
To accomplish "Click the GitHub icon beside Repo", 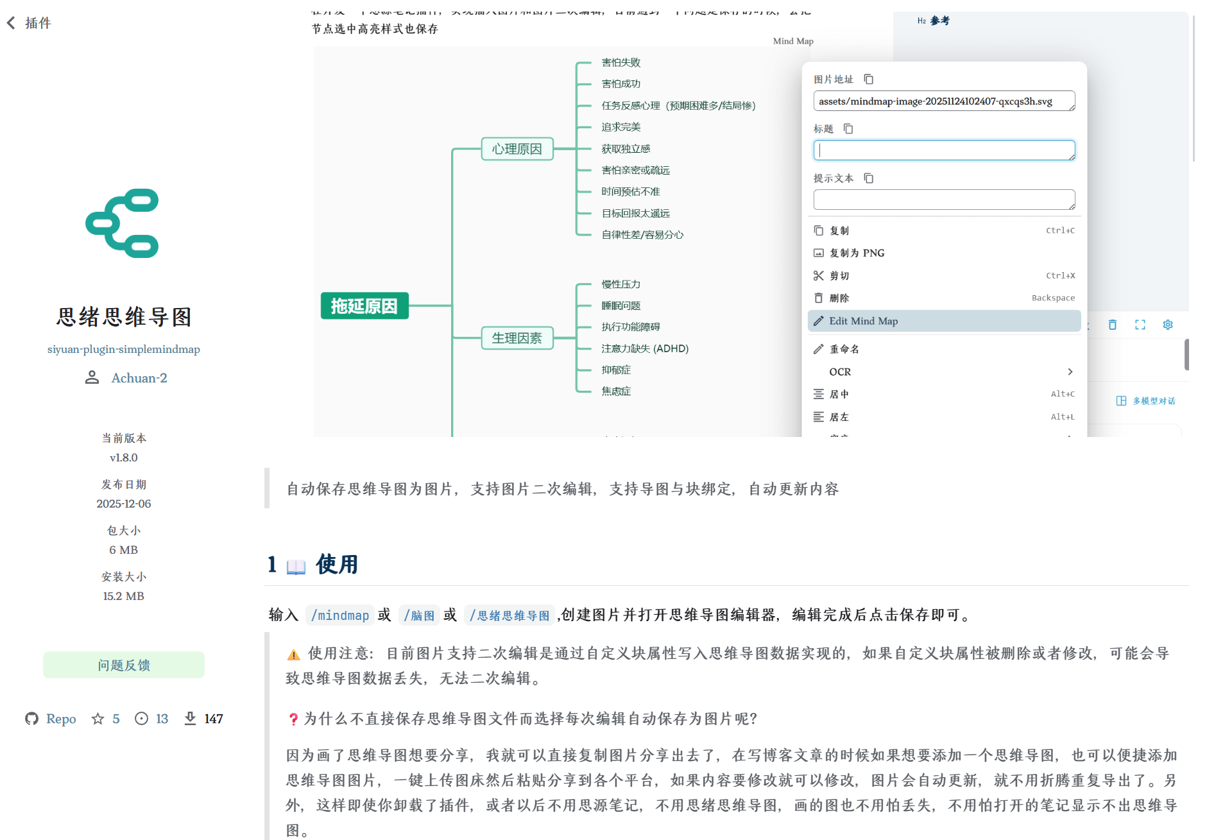I will [x=31, y=719].
